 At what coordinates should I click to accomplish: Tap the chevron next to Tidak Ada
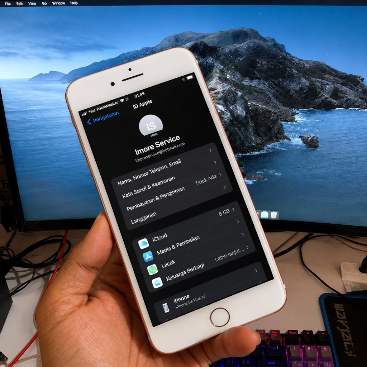point(220,175)
